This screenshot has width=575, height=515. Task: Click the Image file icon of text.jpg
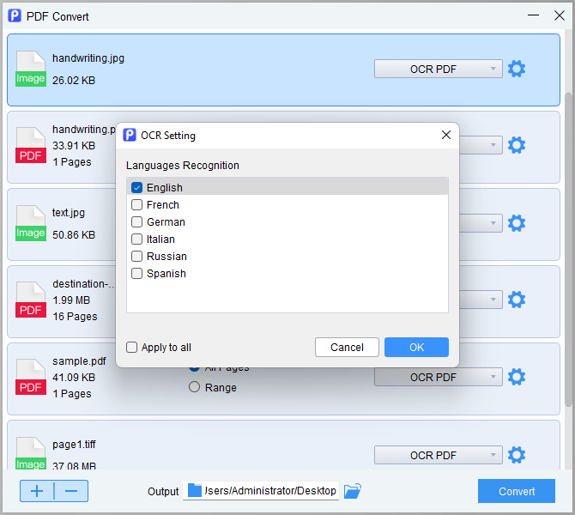[x=31, y=223]
